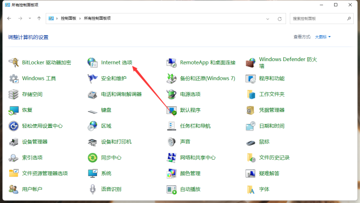
Task: Expand the address bar history dropdown
Action: point(267,19)
